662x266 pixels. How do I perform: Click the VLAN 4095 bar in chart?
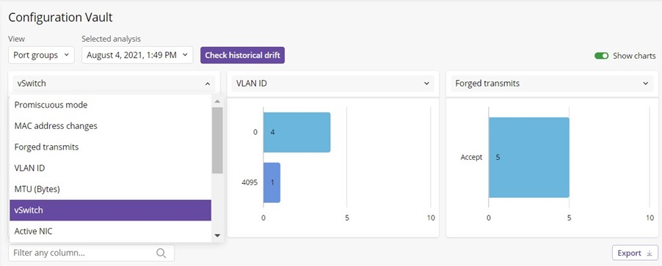point(272,182)
